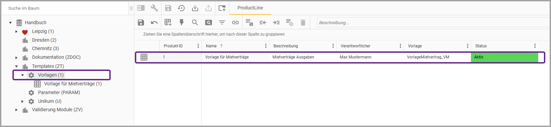
Task: Select the Handbuch tree item
Action: click(x=36, y=23)
